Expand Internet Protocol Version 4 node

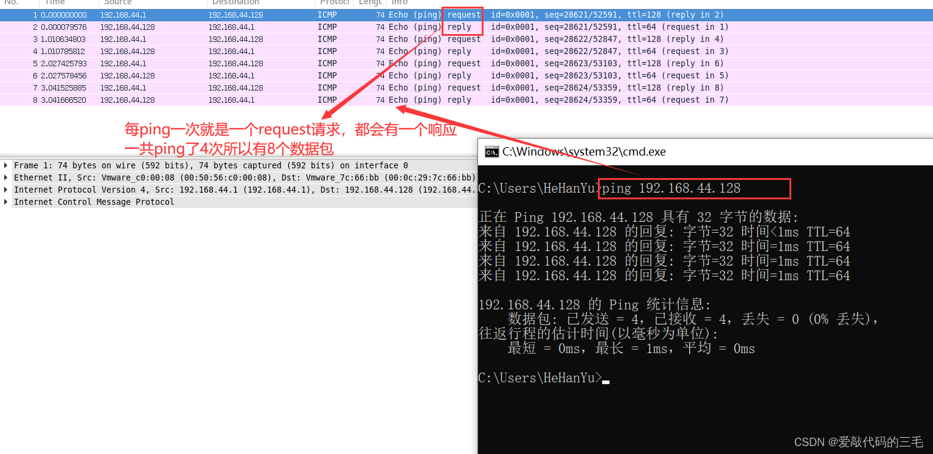click(x=6, y=190)
